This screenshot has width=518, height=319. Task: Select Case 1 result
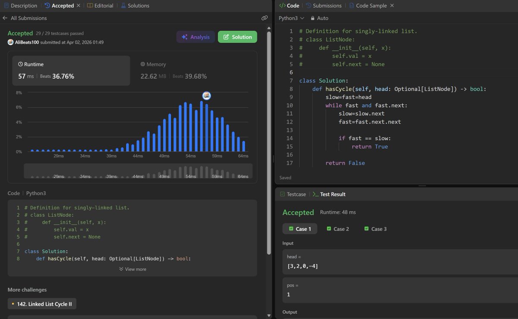coord(300,229)
